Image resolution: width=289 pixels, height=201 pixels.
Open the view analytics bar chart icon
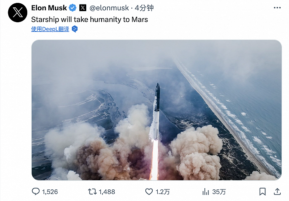click(x=206, y=192)
